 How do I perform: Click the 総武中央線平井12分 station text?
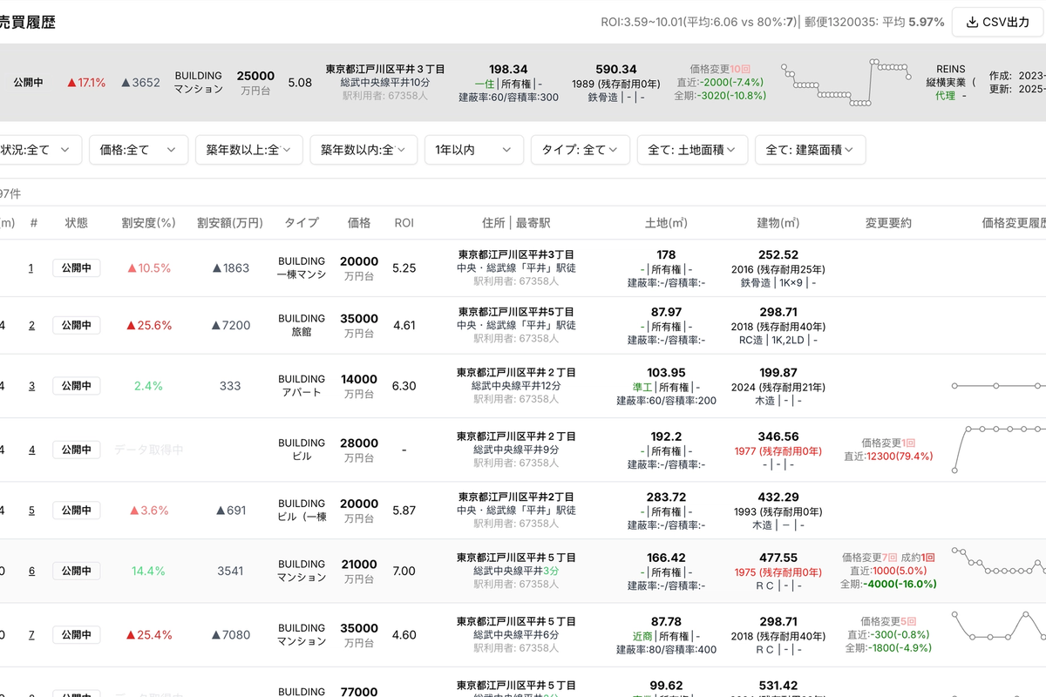tap(516, 385)
